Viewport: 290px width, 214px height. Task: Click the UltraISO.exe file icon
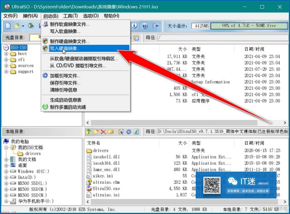89,188
